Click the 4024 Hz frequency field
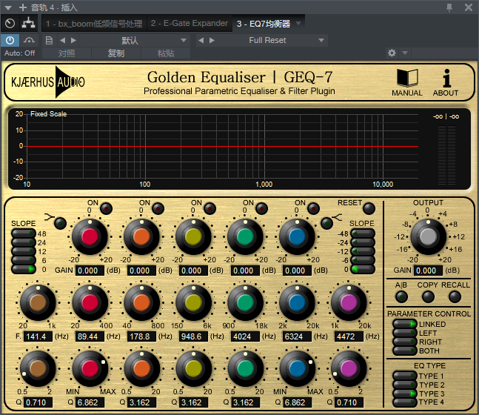This screenshot has width=479, height=415. [x=245, y=336]
